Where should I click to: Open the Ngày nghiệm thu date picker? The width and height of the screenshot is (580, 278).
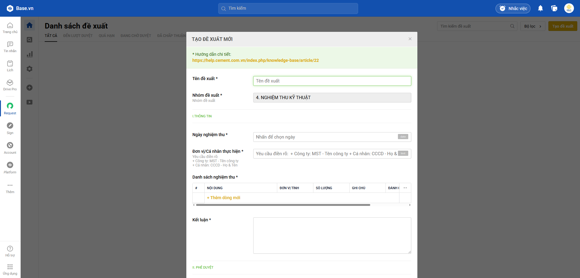click(332, 137)
